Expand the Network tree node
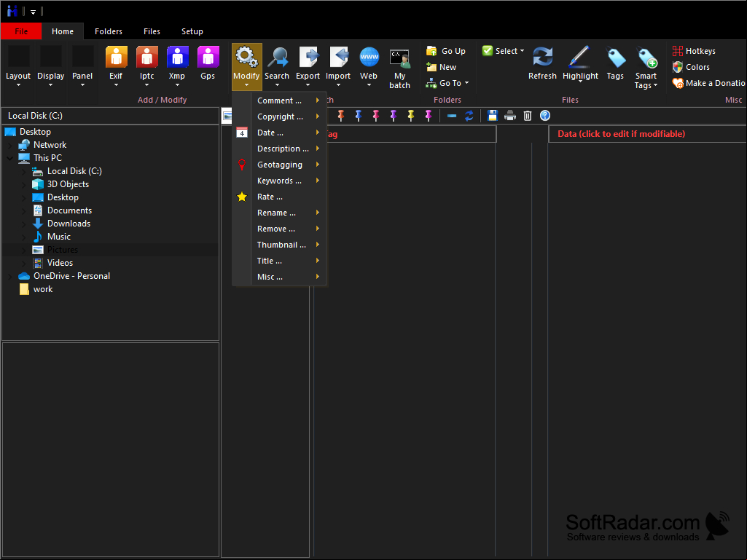The image size is (747, 560). pyautogui.click(x=10, y=145)
